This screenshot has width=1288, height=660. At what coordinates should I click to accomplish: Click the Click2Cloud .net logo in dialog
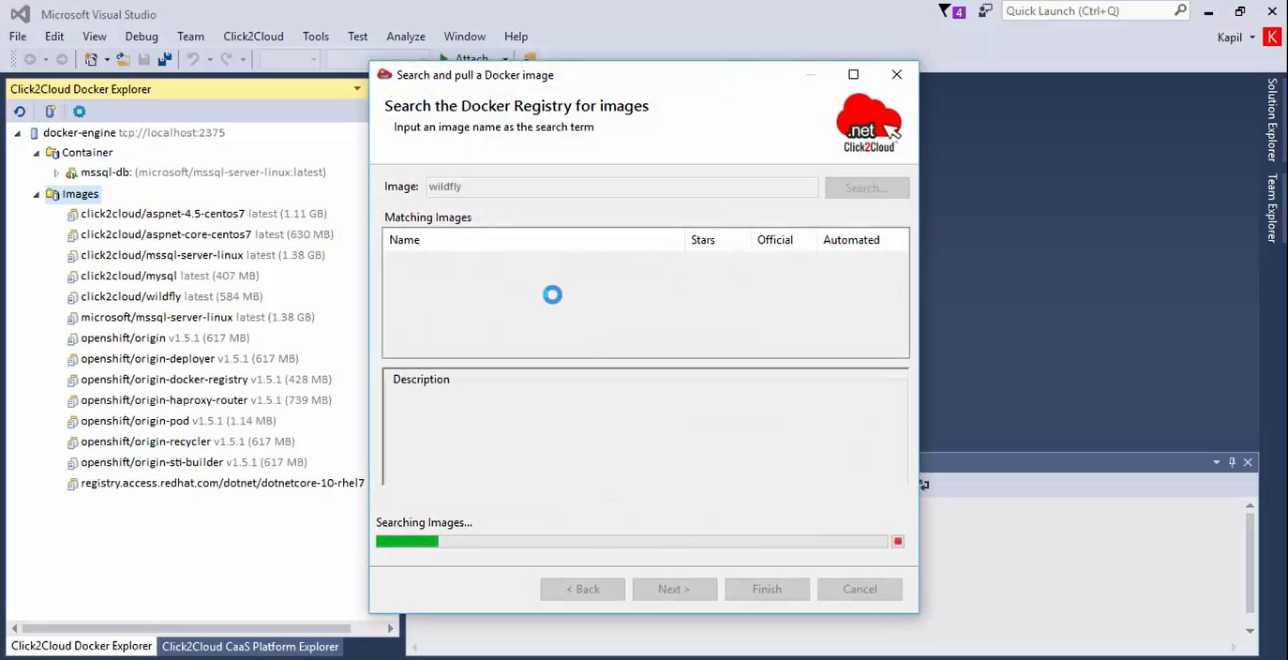pos(869,124)
